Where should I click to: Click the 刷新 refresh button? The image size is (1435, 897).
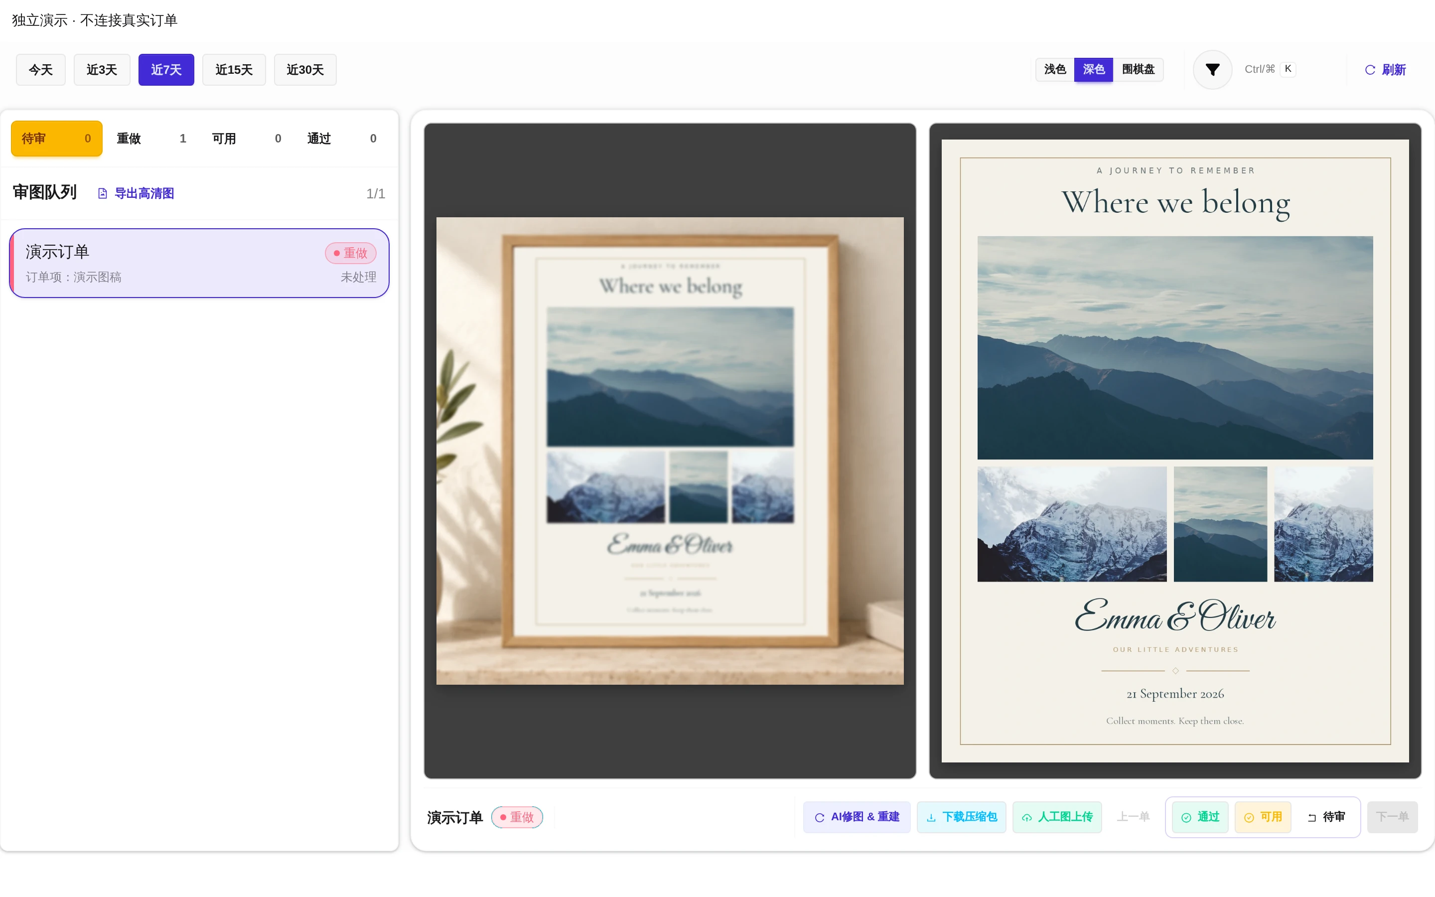click(x=1385, y=69)
